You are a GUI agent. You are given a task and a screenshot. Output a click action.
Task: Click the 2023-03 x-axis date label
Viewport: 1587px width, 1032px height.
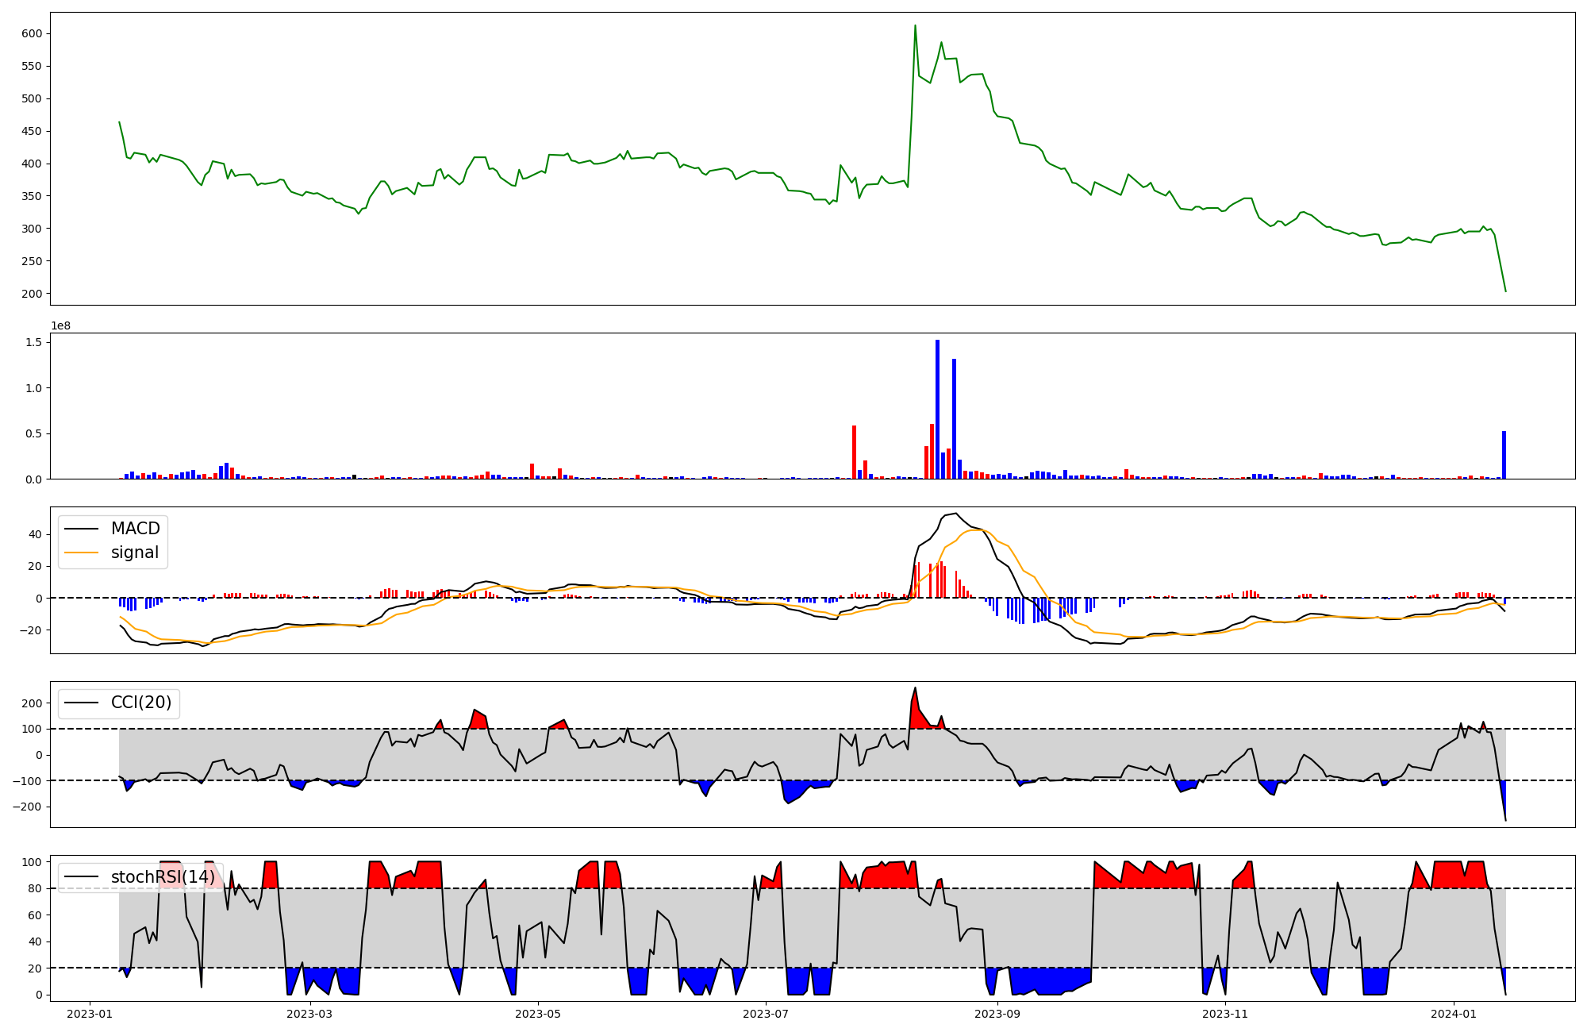pos(309,1014)
